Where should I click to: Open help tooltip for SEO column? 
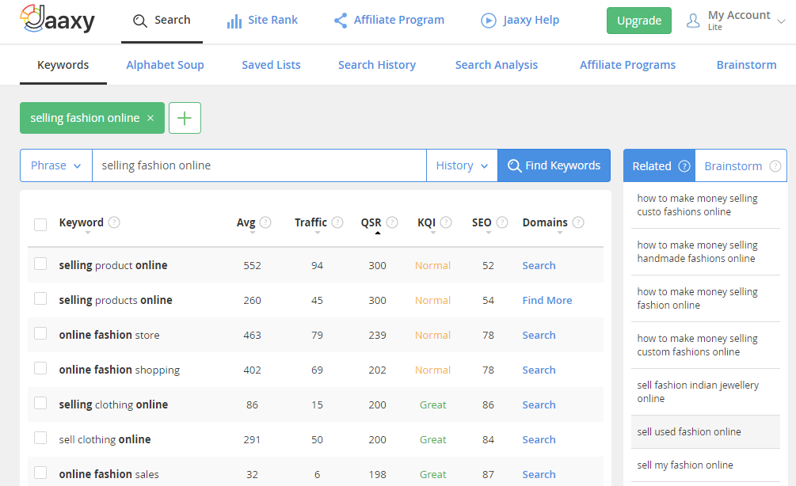(502, 222)
